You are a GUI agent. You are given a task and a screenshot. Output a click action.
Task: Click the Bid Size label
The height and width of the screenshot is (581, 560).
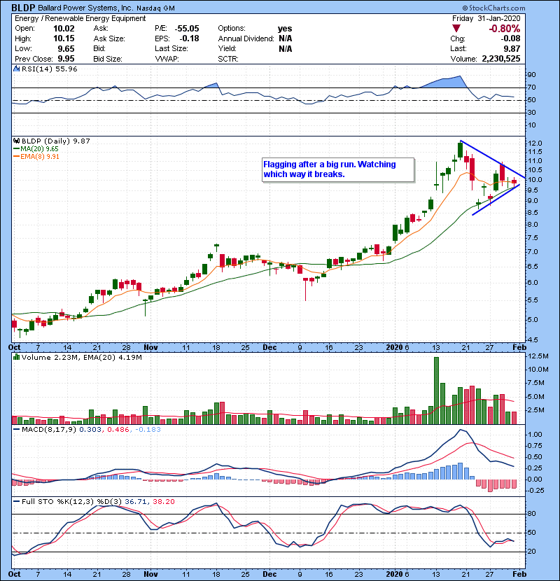tap(108, 59)
